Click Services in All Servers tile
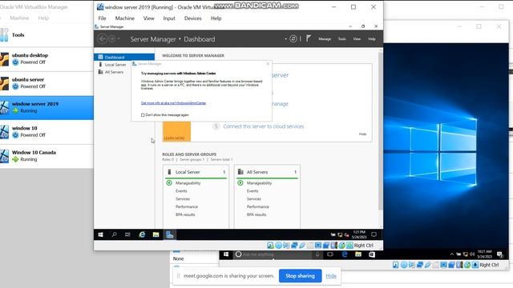The image size is (513, 288). tap(254, 199)
